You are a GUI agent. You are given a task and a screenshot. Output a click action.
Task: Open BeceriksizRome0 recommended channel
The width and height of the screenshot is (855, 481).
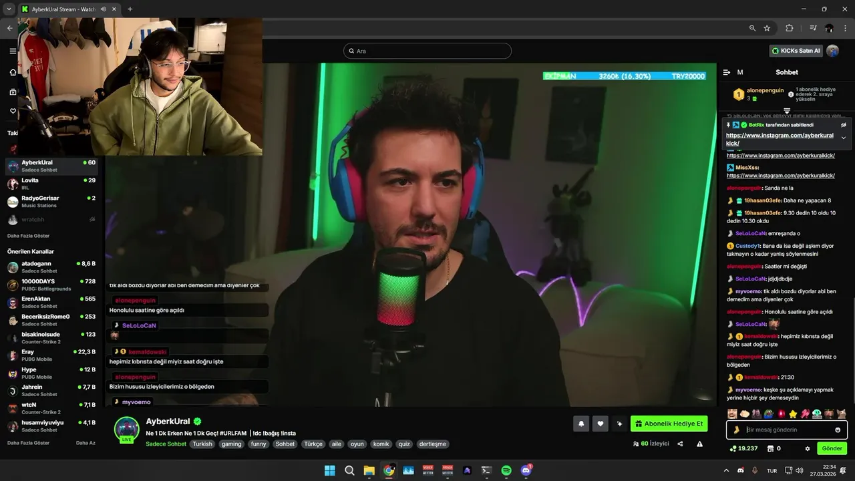click(x=52, y=320)
